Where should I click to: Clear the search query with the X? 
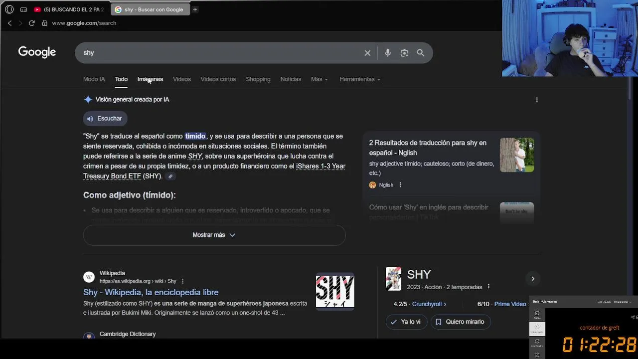[367, 53]
